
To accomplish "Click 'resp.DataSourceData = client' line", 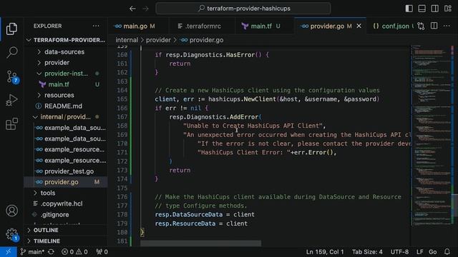I will 205,214.
